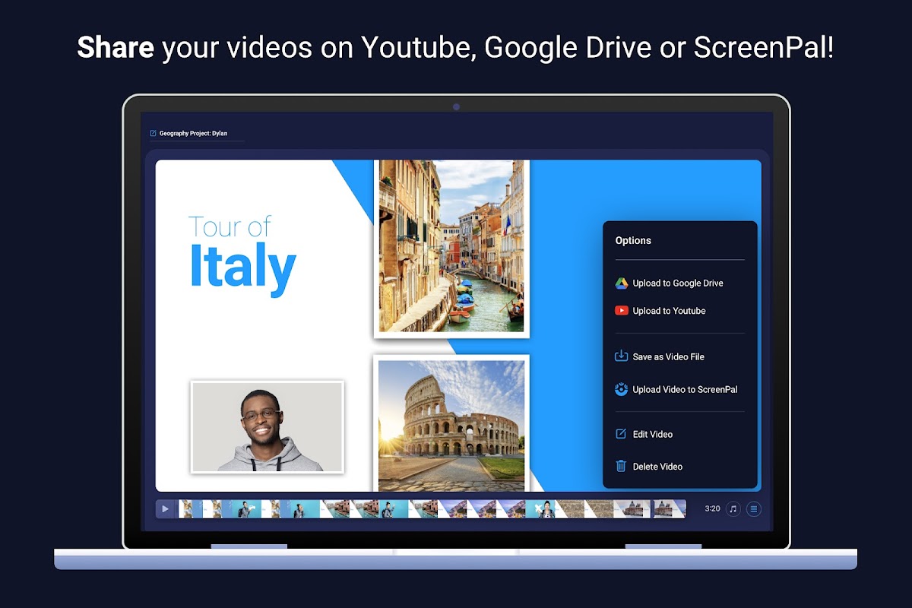912x608 pixels.
Task: Click the Google Drive icon in Options
Action: [621, 283]
